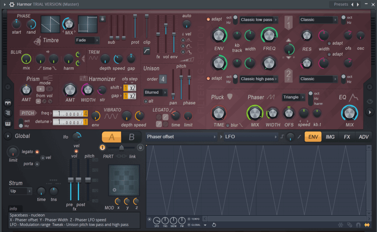Toggle the Global legato option
The width and height of the screenshot is (377, 232).
(37, 152)
